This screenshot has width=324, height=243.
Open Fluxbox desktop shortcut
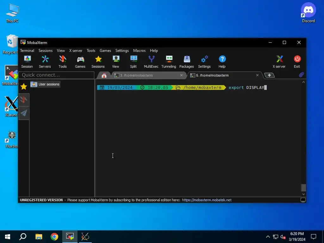[12, 140]
